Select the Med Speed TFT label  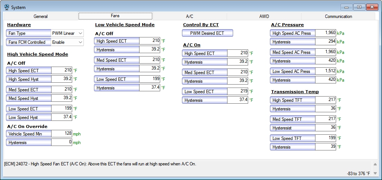click(x=293, y=119)
